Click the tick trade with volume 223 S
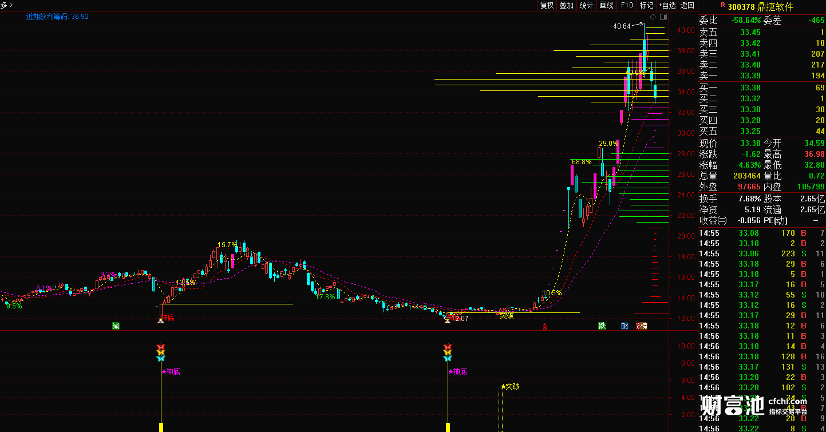Viewport: 826px width, 432px height. [x=762, y=253]
